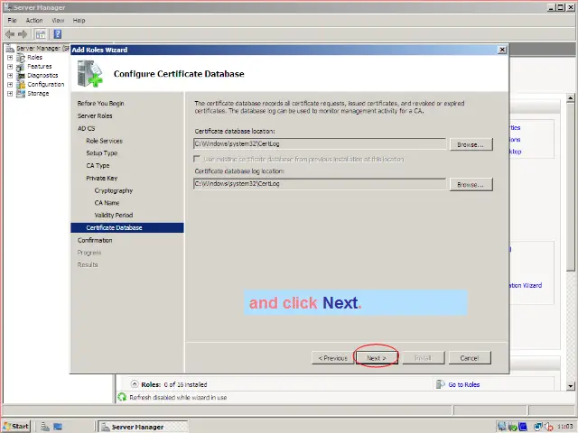Click the Forward arrow toolbar icon
This screenshot has width=578, height=433.
coord(23,34)
